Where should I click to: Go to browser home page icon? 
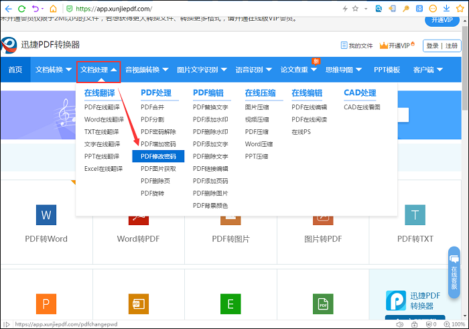coord(53,9)
